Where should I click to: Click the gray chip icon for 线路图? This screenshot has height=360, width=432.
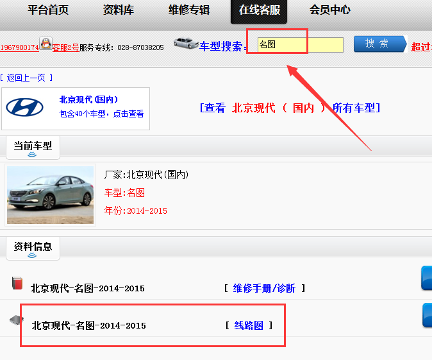pyautogui.click(x=17, y=320)
